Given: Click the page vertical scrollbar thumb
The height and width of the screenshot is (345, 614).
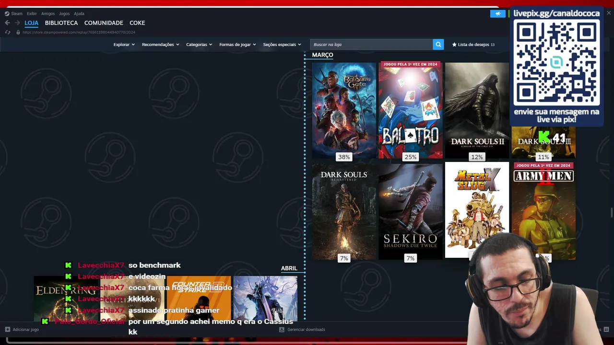Looking at the screenshot, I should (x=611, y=212).
